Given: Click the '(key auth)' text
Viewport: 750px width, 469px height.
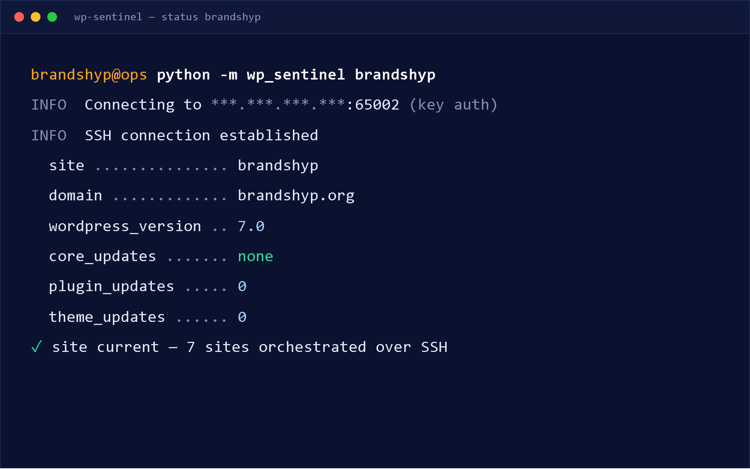Looking at the screenshot, I should point(453,105).
